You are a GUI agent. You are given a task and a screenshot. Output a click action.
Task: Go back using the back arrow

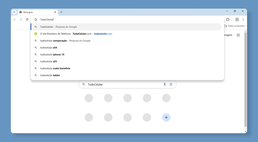click(15, 20)
